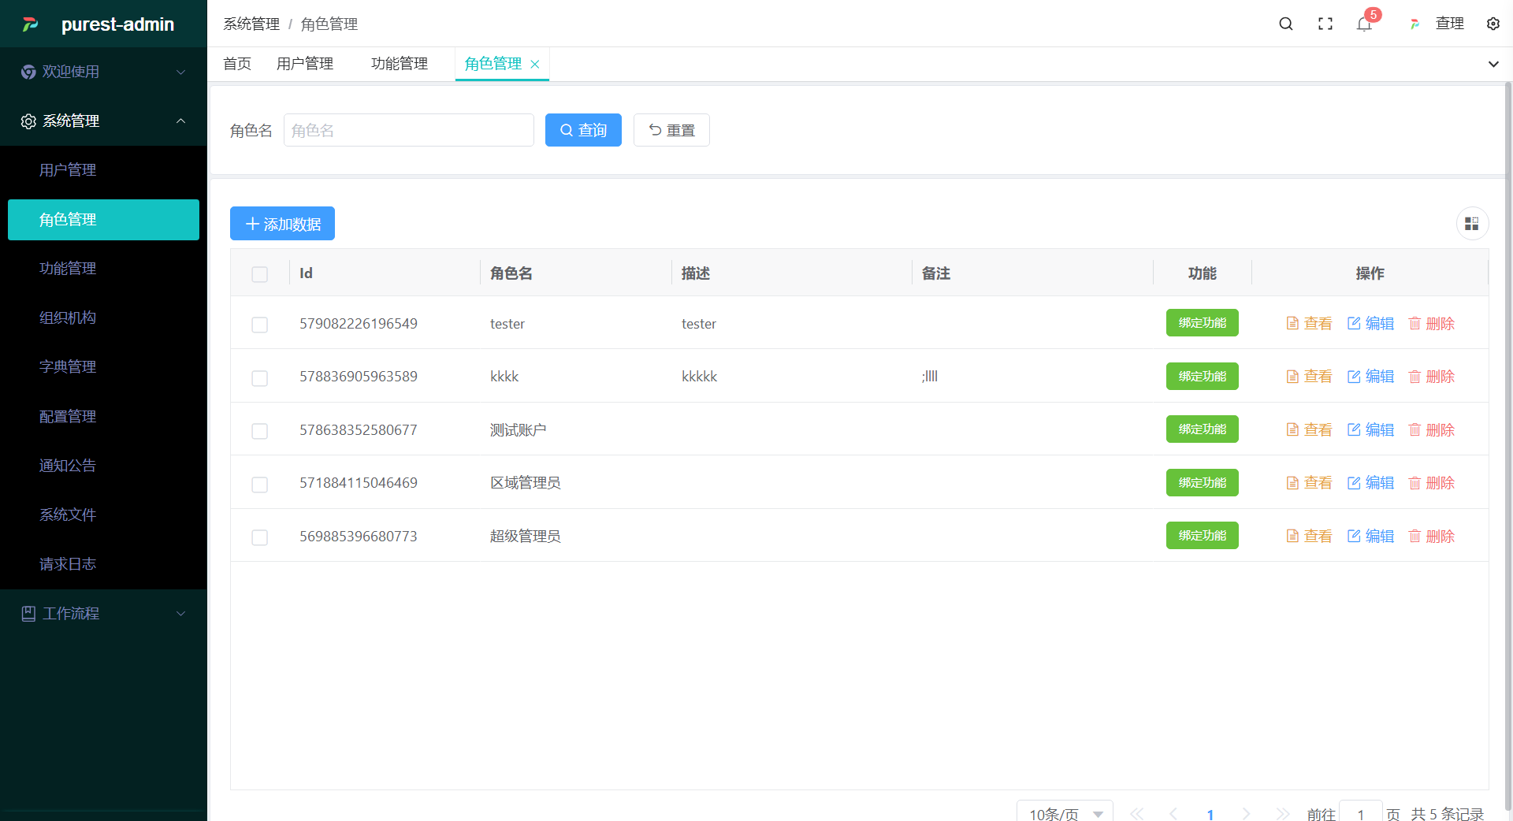
Task: Focus the 前往 page number input
Action: (1360, 812)
